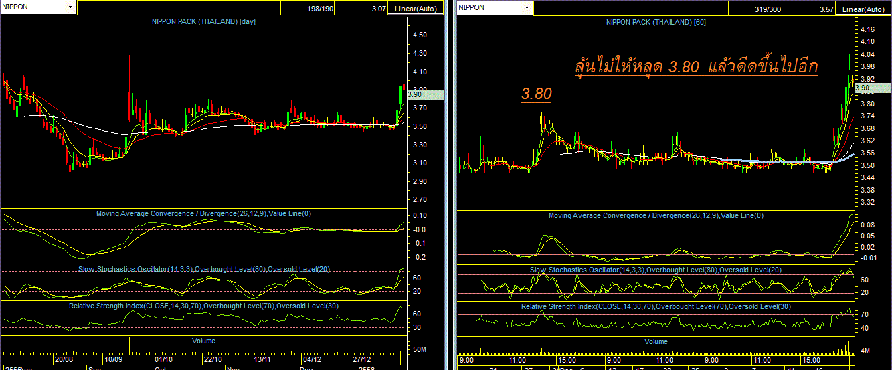This screenshot has height=370, width=892.
Task: Click the NIPPON PACK (THAILAND) [day] chart title
Action: click(204, 21)
